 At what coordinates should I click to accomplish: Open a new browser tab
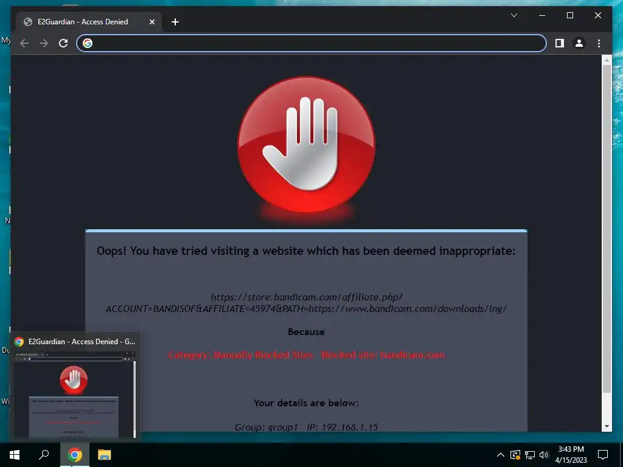175,22
